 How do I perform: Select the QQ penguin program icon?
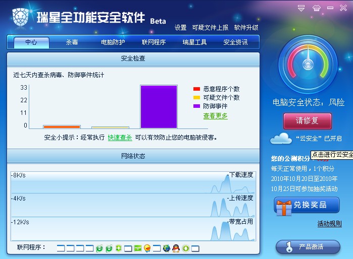coord(176,248)
